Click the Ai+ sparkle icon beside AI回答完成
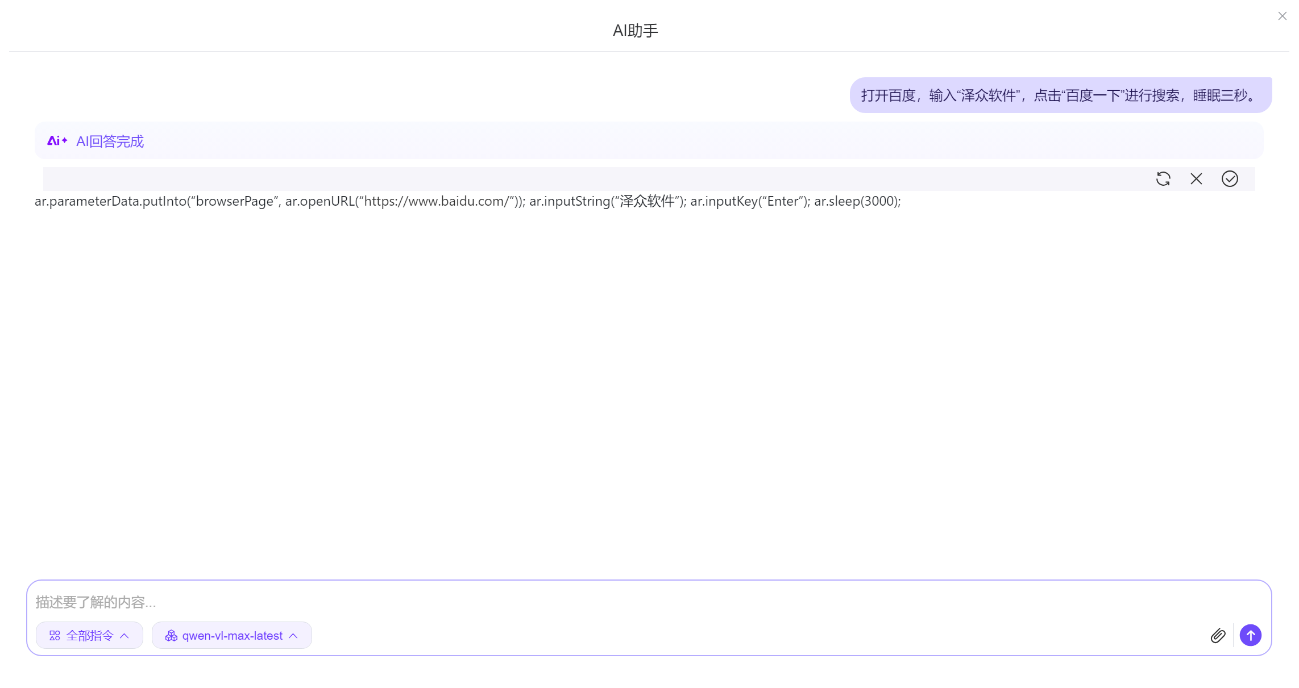Screen dimensions: 1299x688 point(57,140)
